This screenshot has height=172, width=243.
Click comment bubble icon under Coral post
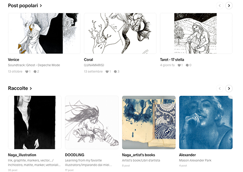(x=115, y=72)
